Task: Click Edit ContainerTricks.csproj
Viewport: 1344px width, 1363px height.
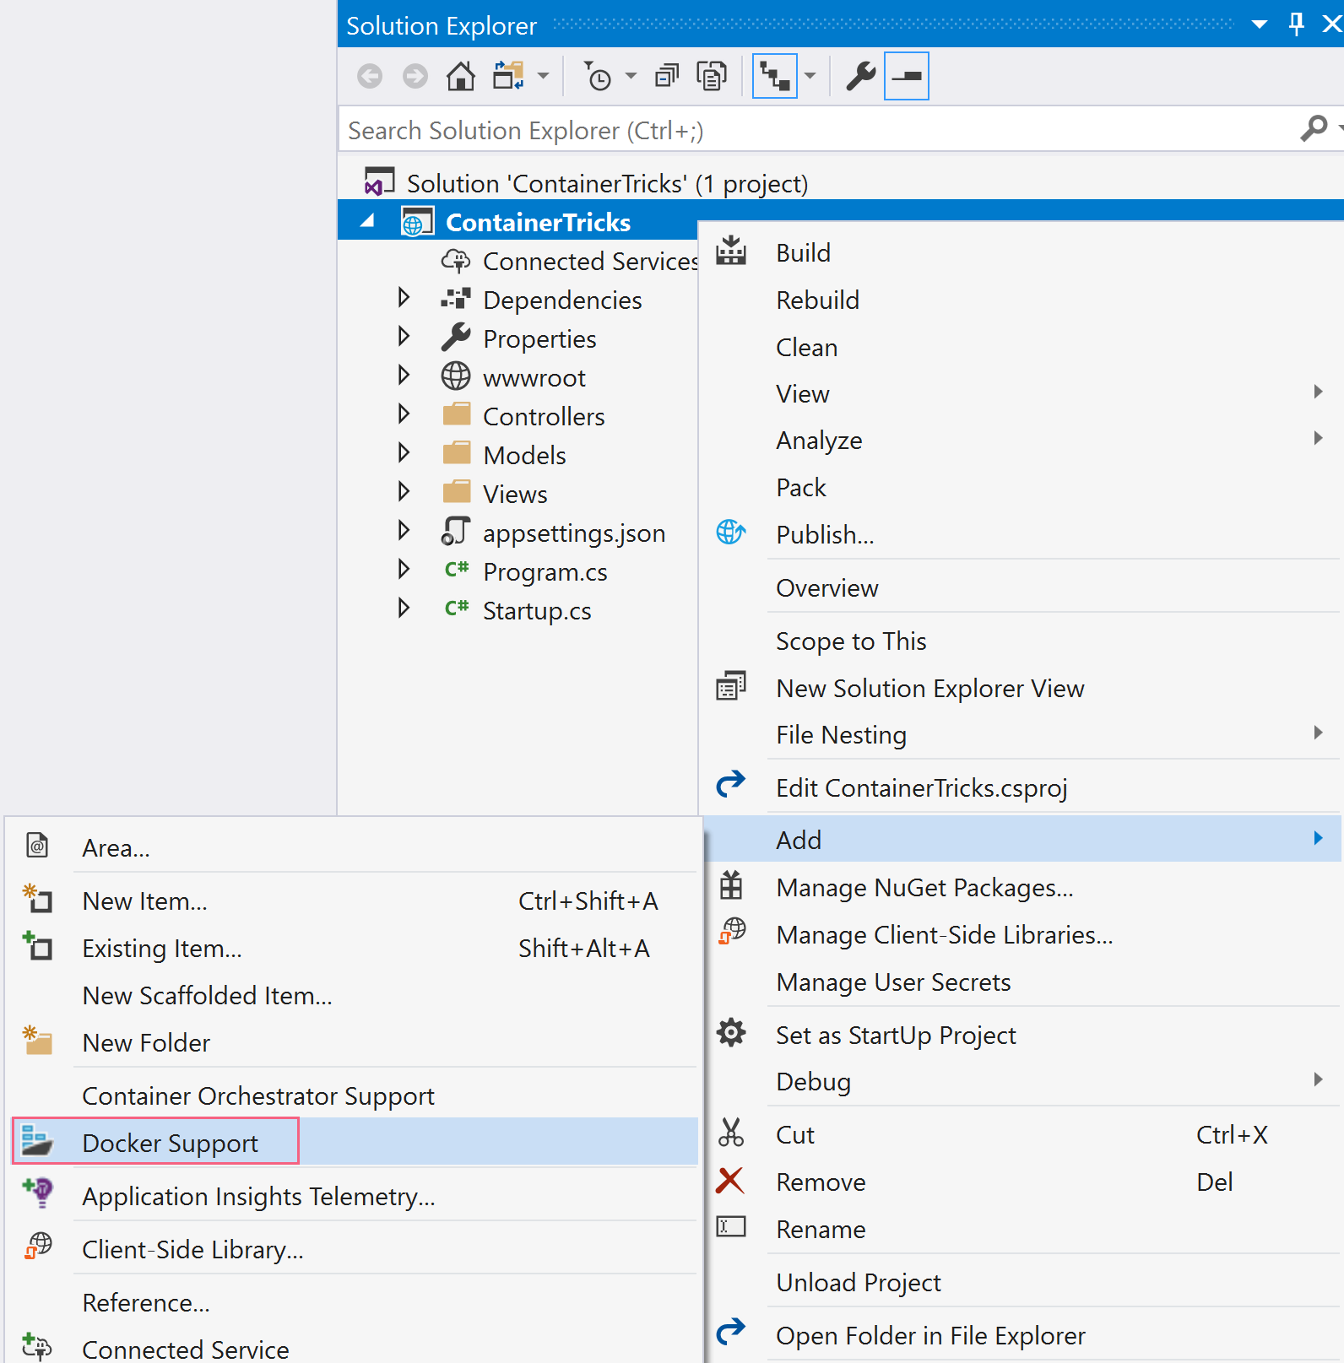Action: coord(1020,787)
